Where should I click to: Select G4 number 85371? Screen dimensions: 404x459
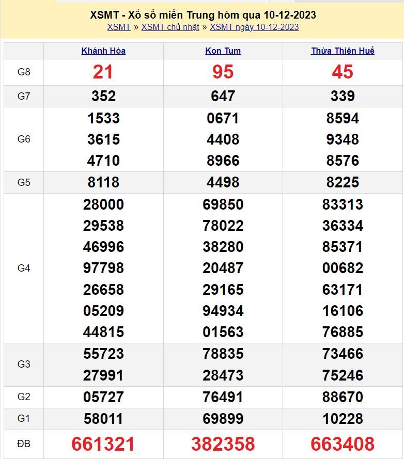343,246
